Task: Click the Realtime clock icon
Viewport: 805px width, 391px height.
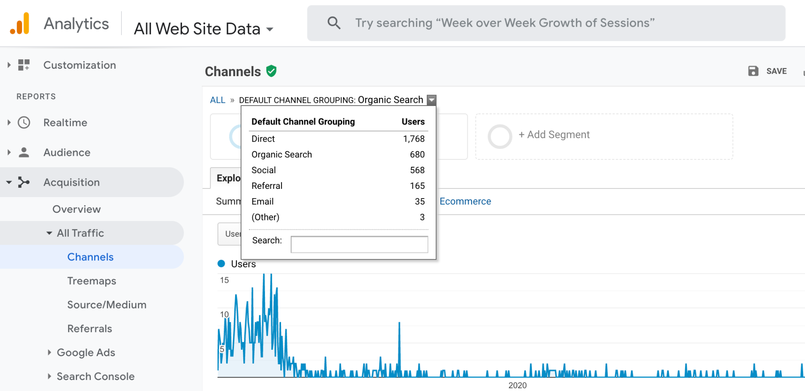Action: click(24, 122)
